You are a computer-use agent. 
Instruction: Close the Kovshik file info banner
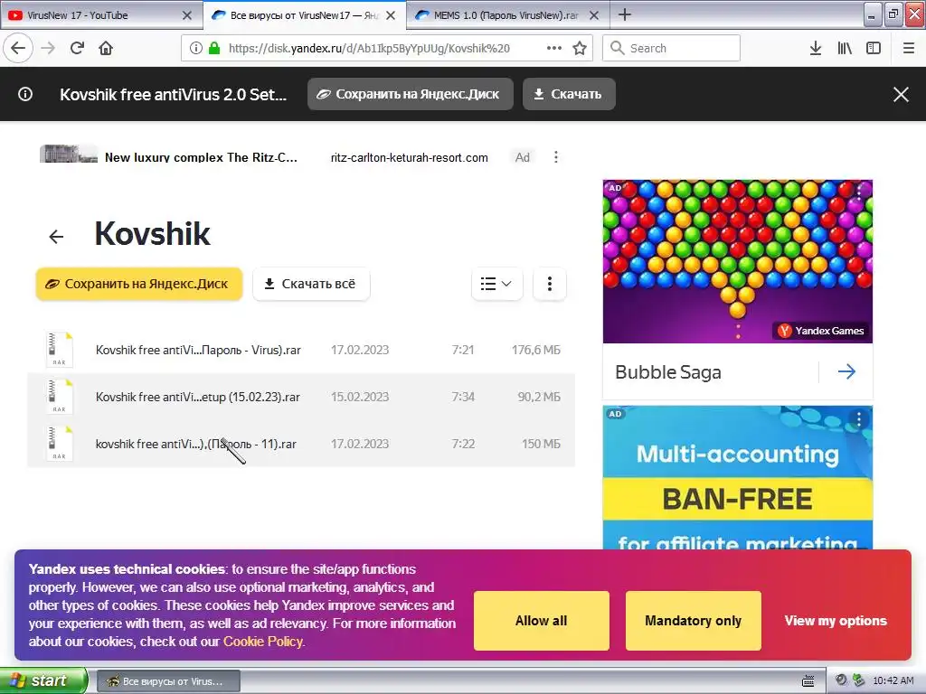[x=901, y=94]
